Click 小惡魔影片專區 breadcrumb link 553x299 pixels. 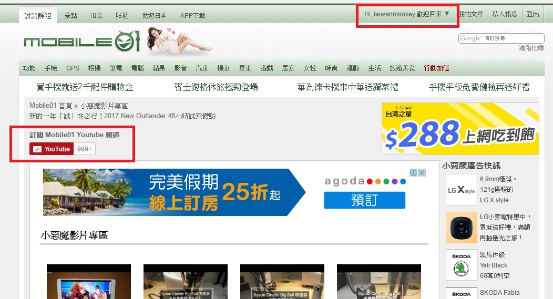pyautogui.click(x=104, y=106)
